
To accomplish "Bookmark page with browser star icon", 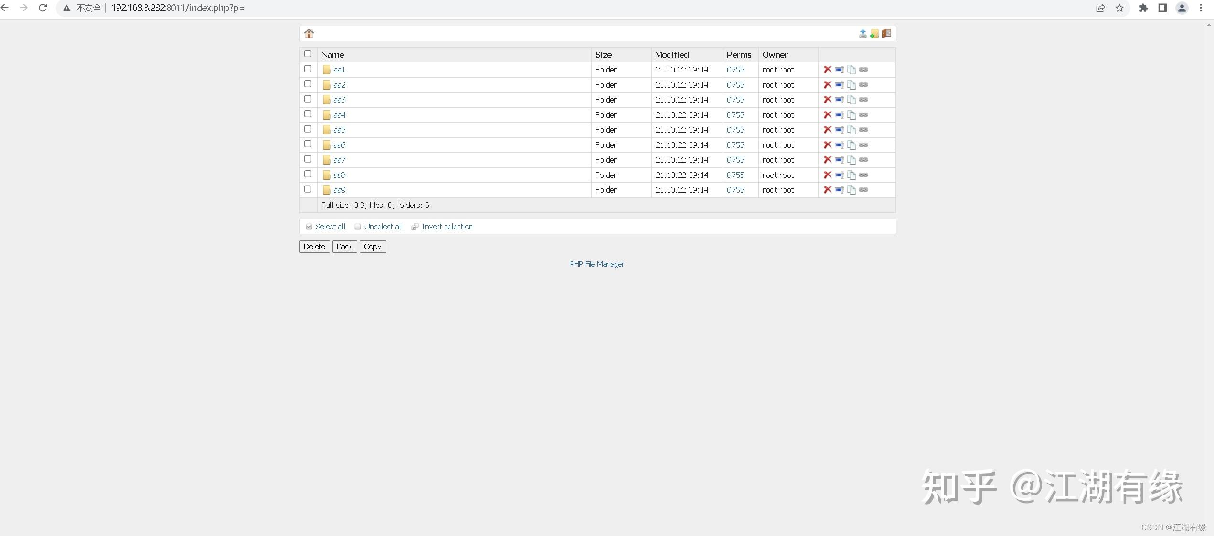I will coord(1119,8).
